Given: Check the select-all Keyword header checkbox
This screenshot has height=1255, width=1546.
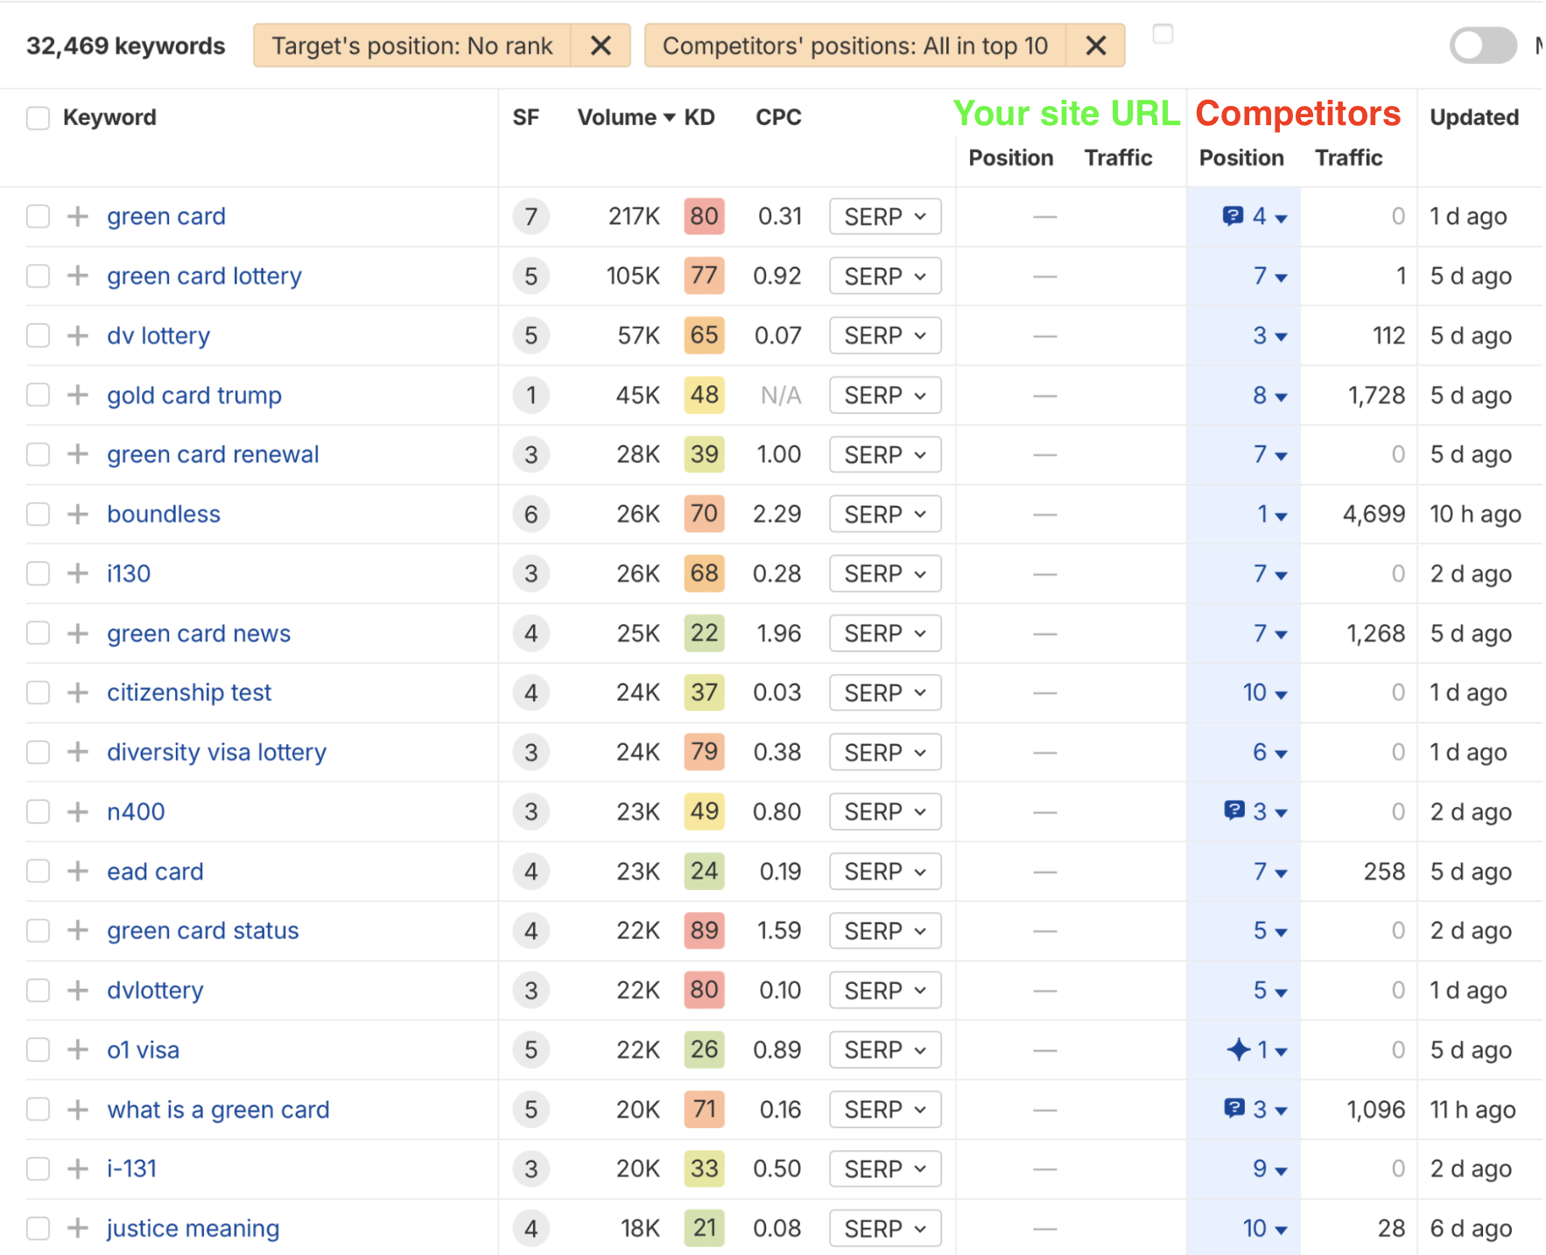Looking at the screenshot, I should point(38,117).
